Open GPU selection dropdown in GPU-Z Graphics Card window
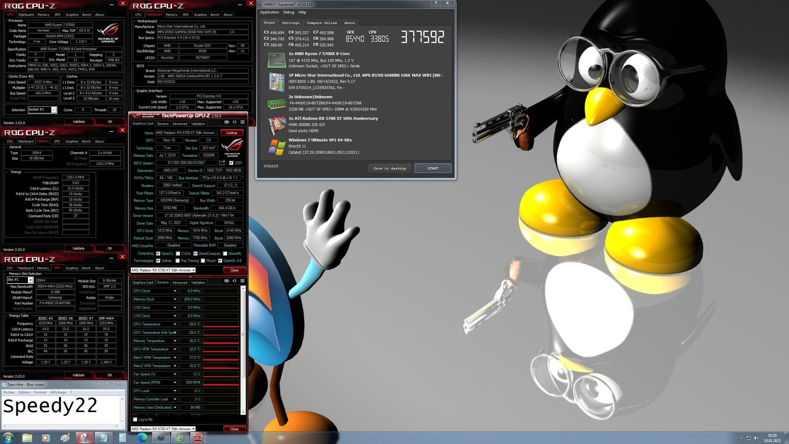789x444 pixels. (163, 270)
